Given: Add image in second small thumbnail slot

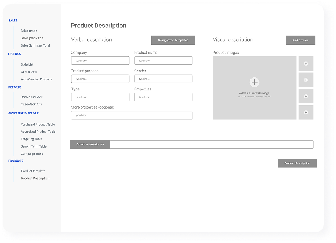Looking at the screenshot, I should pos(306,80).
